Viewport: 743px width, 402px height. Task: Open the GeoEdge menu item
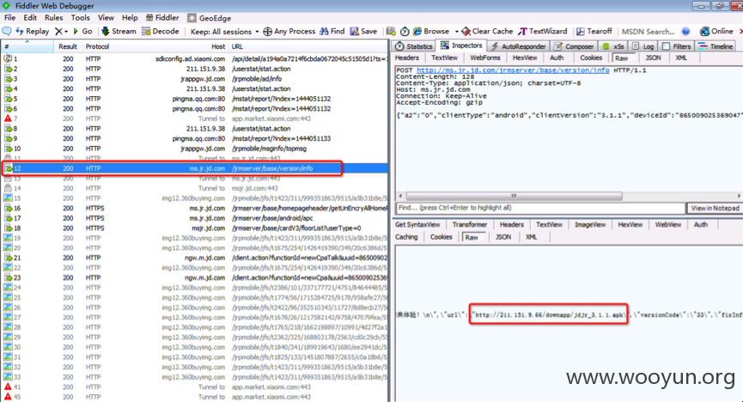coord(209,18)
